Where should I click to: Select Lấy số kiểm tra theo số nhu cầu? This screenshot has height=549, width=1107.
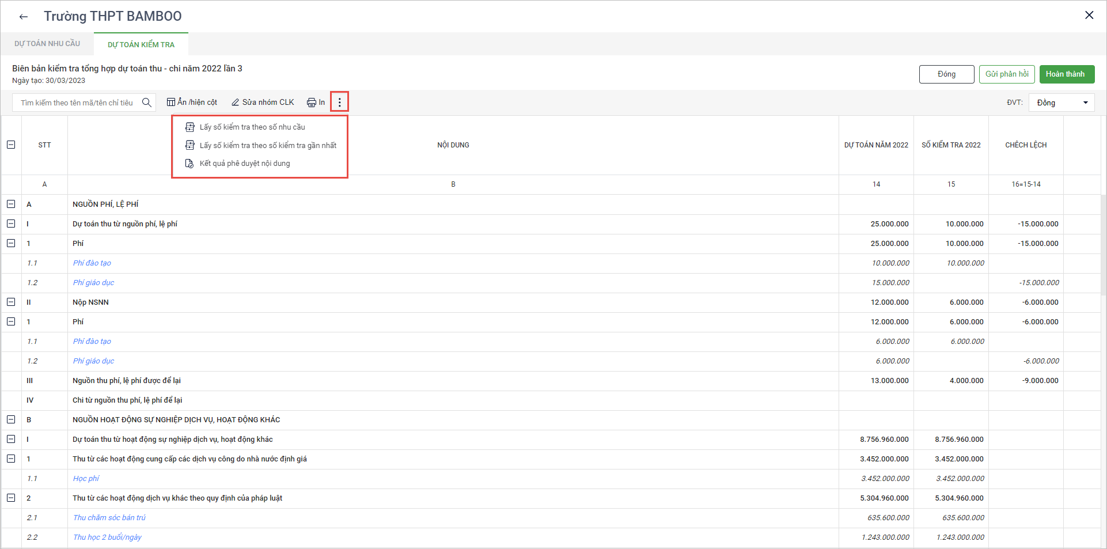pos(252,127)
